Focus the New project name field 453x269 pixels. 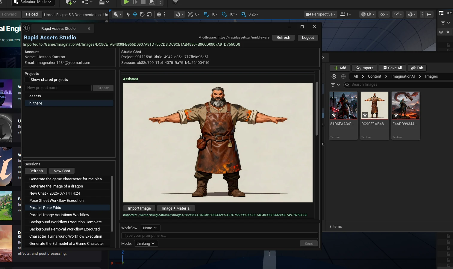coord(58,88)
